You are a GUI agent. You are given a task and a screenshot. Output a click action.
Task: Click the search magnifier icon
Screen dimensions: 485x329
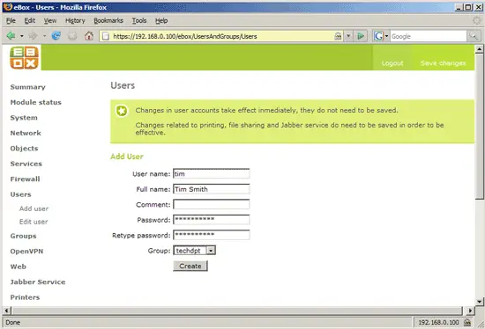click(474, 36)
